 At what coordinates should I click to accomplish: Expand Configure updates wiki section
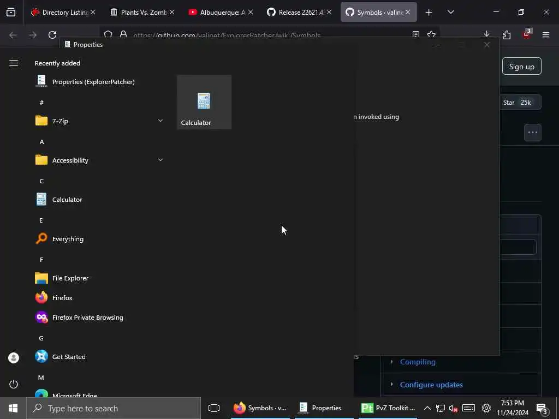(392, 385)
